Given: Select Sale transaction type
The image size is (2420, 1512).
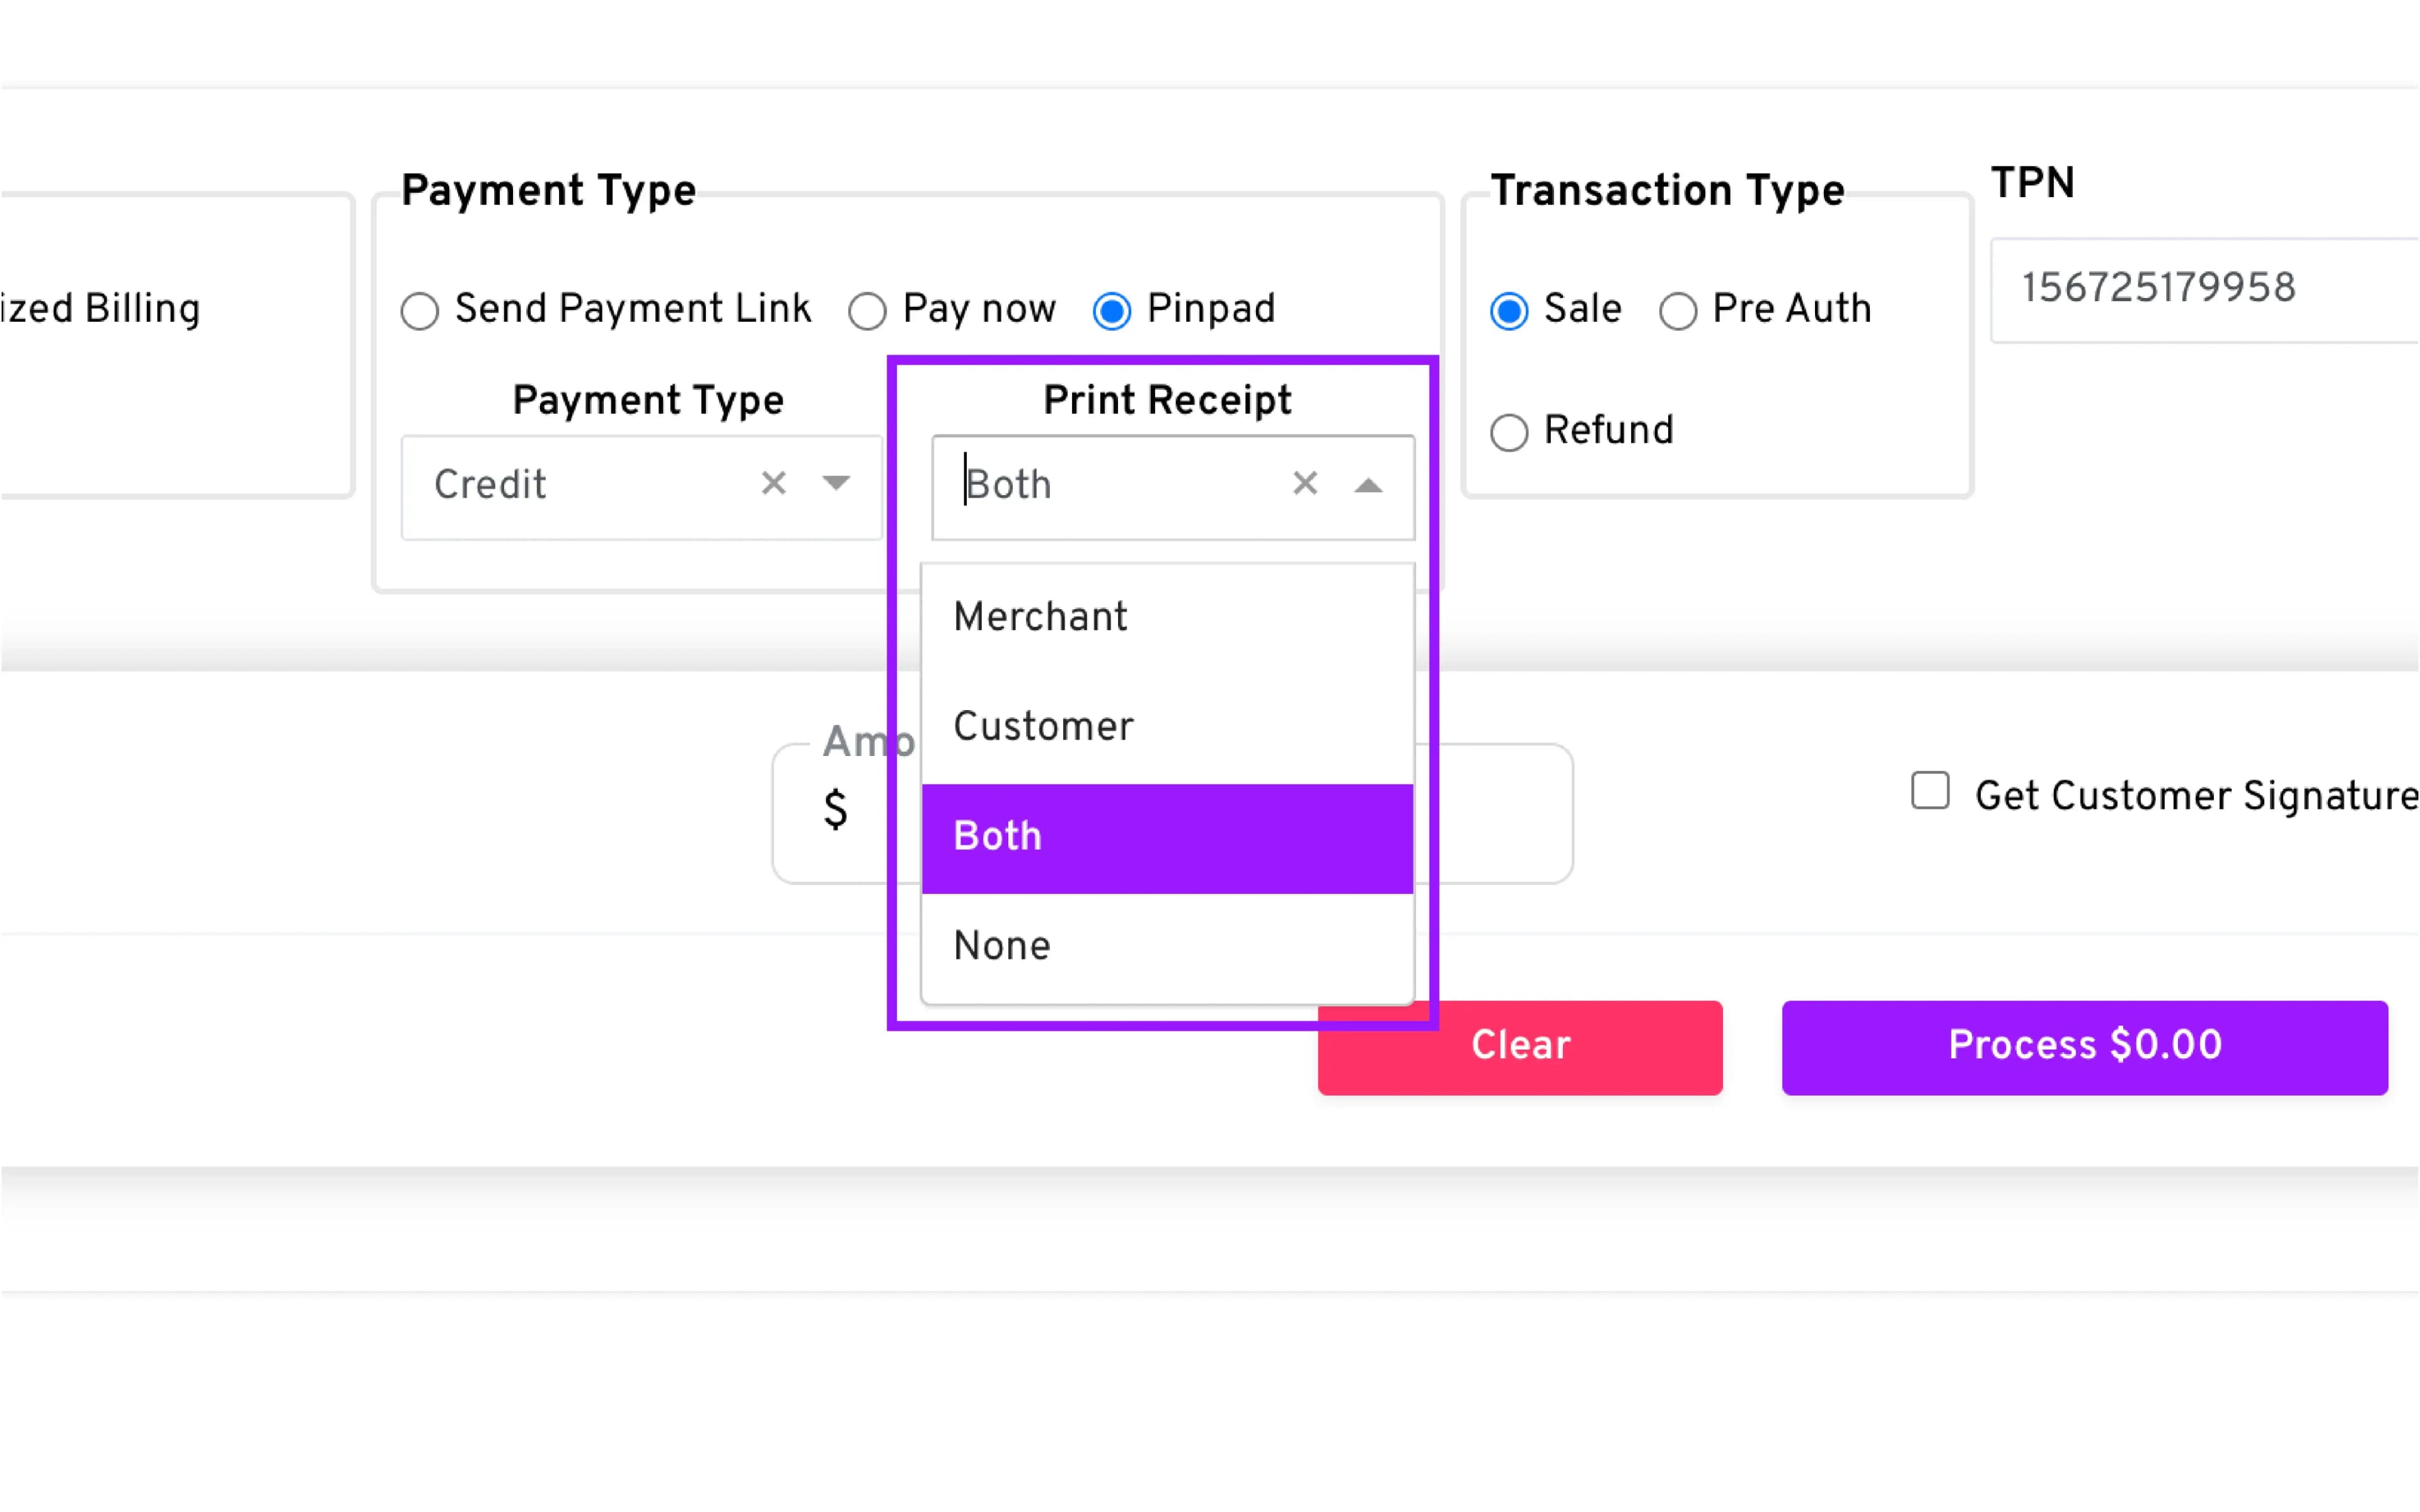Looking at the screenshot, I should (x=1509, y=311).
